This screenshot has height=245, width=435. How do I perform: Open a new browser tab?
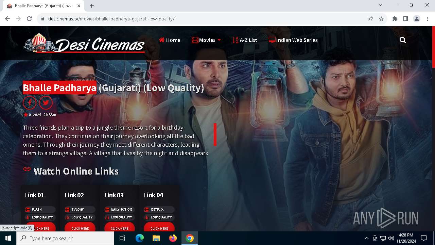click(92, 6)
